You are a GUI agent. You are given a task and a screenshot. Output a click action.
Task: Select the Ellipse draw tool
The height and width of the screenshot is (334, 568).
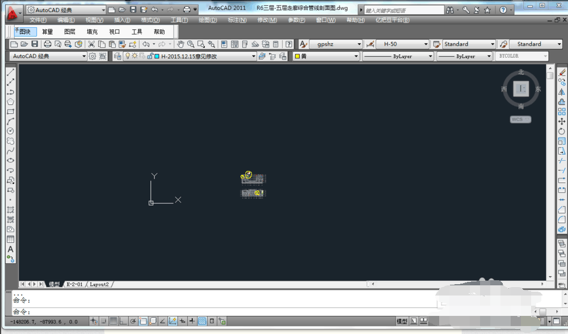point(11,160)
